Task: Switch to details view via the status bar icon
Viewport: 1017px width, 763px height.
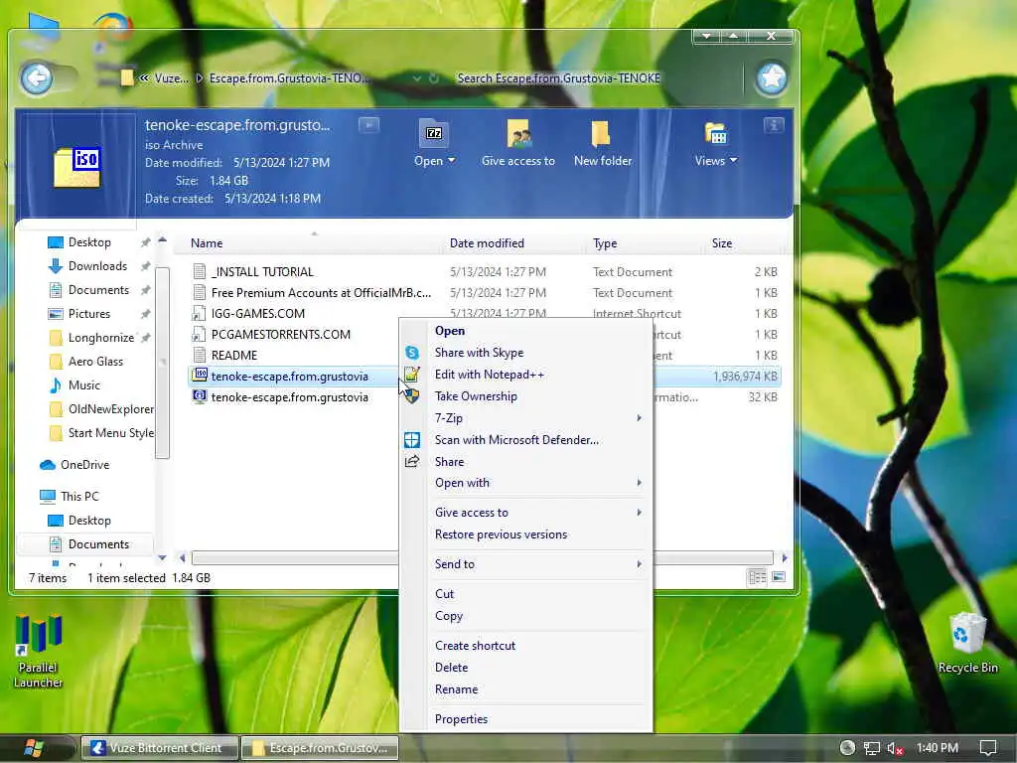Action: pos(757,577)
